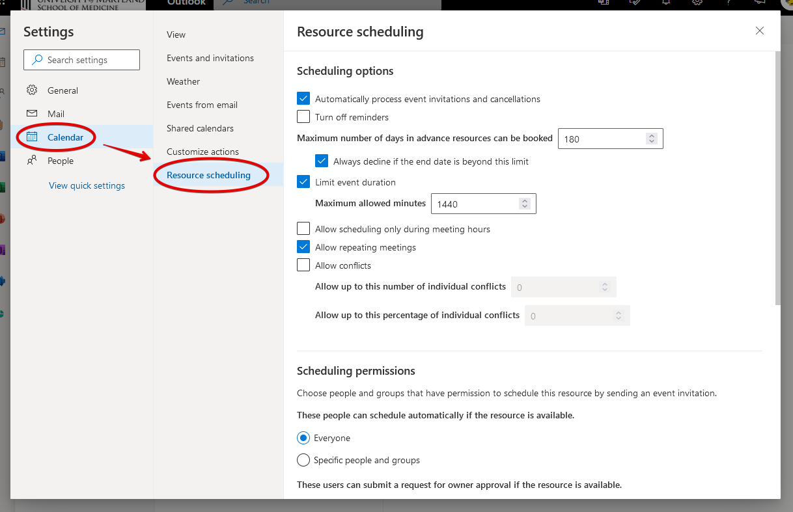Click the magnifier icon in Search settings
Screen dimensions: 793x512
pos(37,60)
